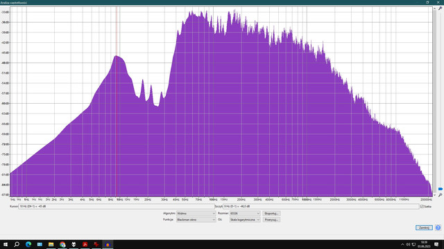
Task: Open the volume speaker icon in the tray
Action: tap(408, 244)
